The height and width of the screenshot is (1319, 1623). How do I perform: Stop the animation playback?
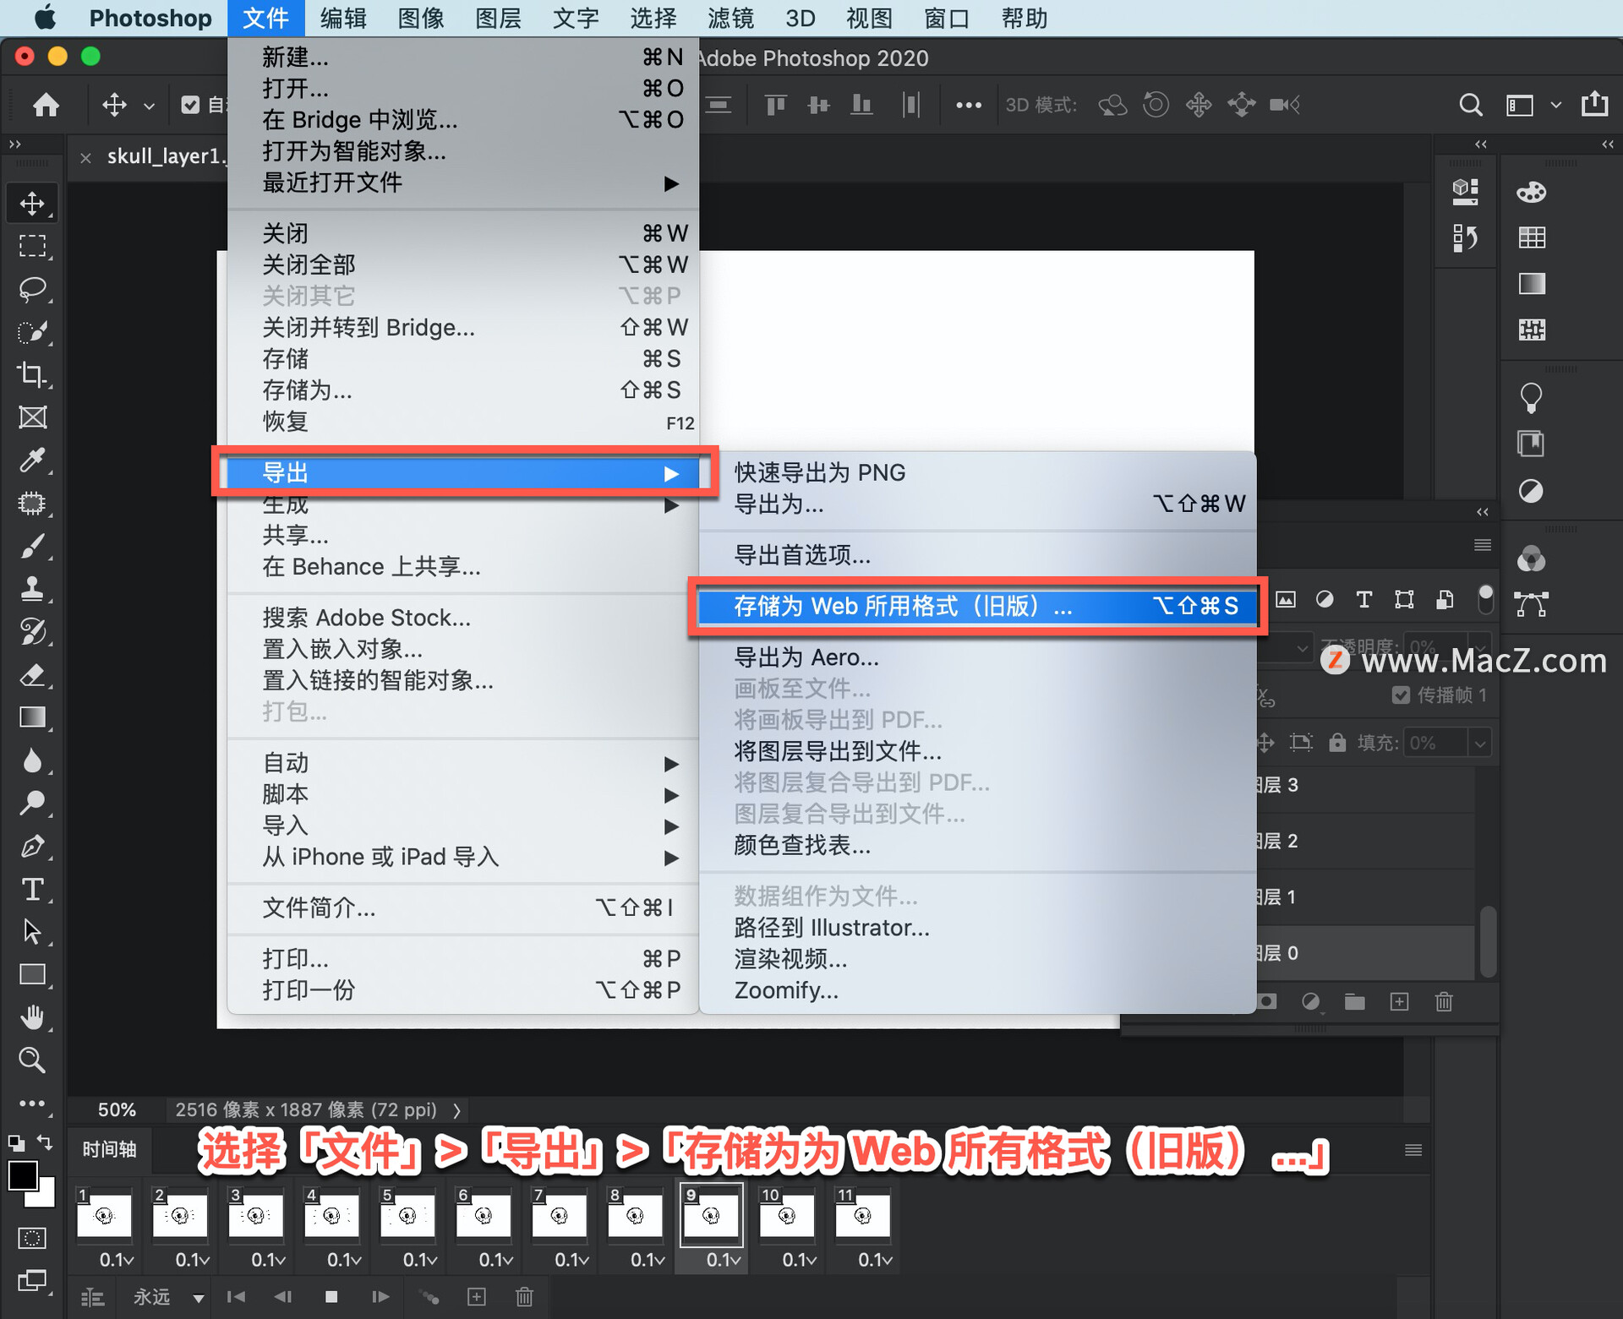tap(331, 1297)
